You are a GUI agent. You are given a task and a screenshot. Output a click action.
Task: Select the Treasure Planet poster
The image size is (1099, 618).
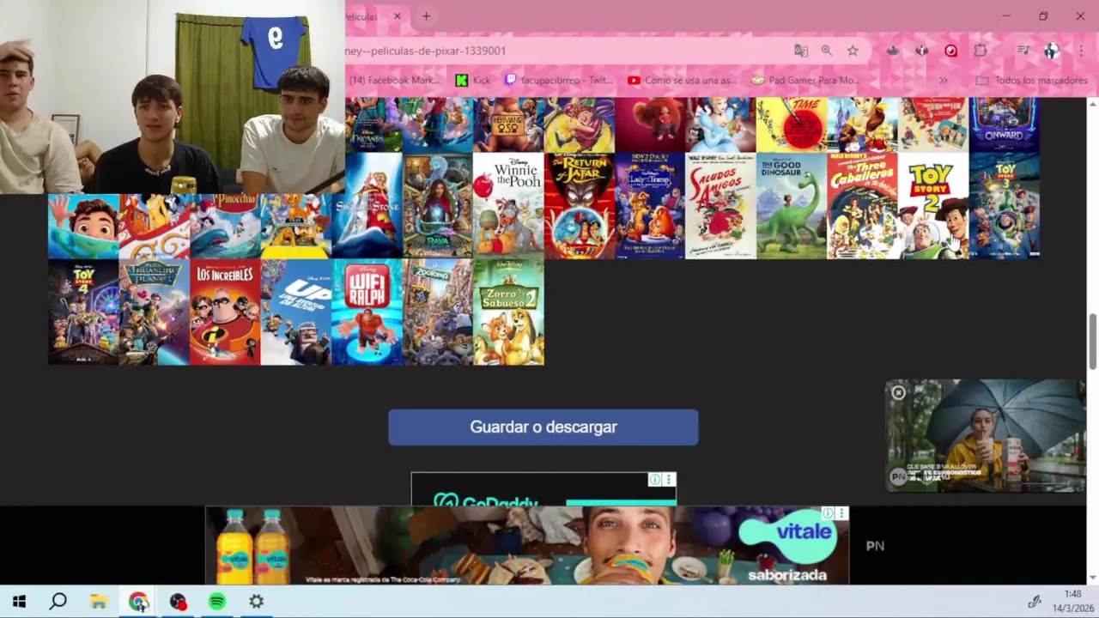tap(155, 312)
